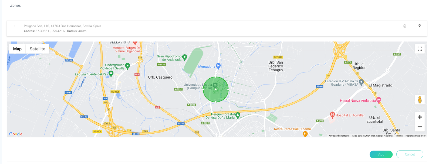Viewport: 432px width, 164px height.
Task: Delete zone 1 with the trash icon
Action: (x=404, y=26)
